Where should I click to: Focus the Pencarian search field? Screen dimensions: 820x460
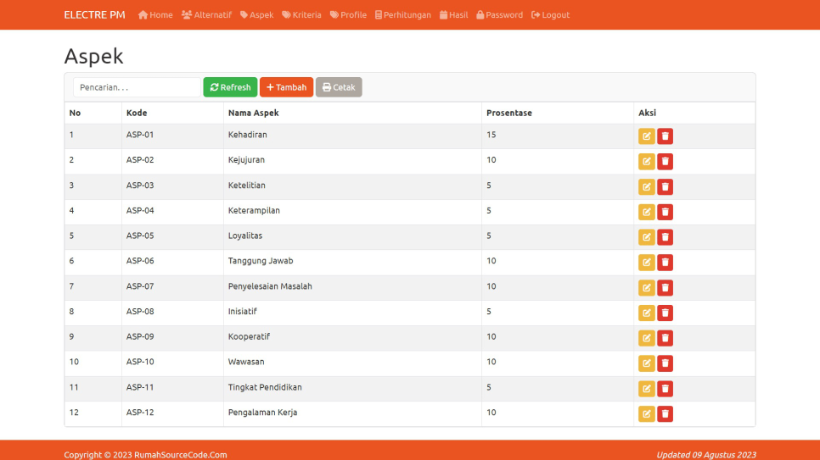click(137, 87)
